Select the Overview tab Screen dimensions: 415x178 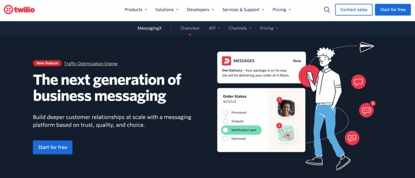pos(190,28)
